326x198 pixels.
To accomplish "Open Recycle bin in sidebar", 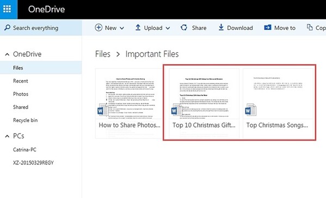I will (x=26, y=120).
